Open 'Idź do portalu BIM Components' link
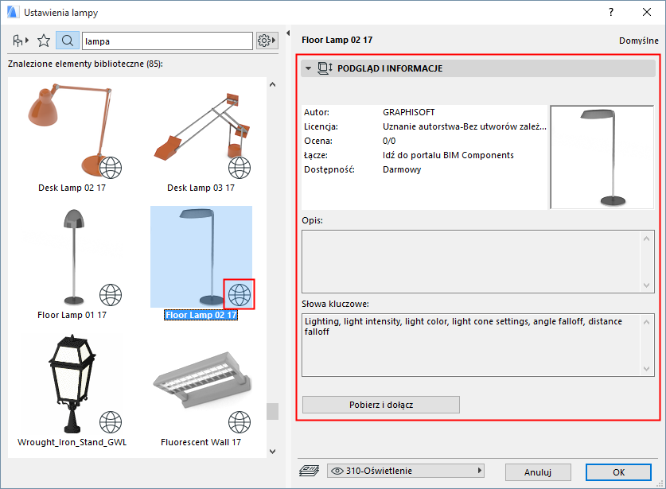The image size is (666, 489). [x=448, y=155]
